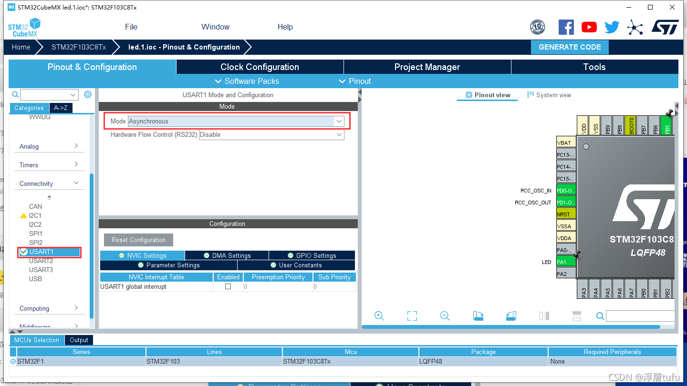Expand the Software Packs menu

tap(247, 81)
